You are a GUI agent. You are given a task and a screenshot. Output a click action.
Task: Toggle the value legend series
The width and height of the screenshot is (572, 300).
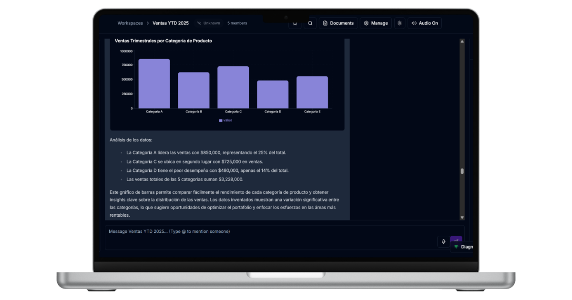225,120
